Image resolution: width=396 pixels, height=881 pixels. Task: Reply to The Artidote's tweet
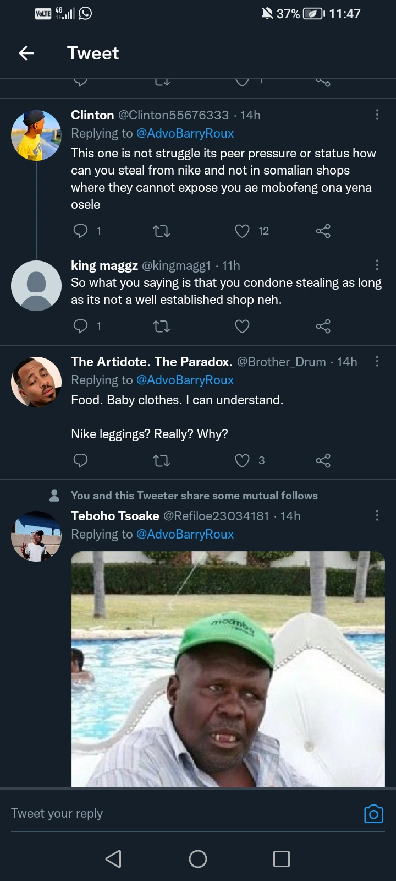(81, 460)
